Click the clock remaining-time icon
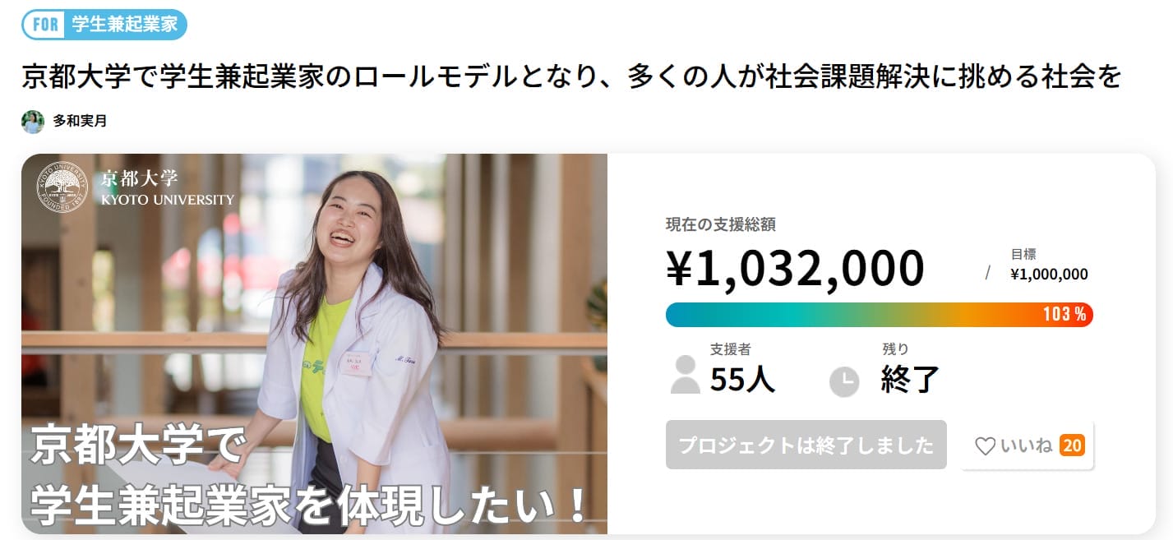The height and width of the screenshot is (540, 1173). coord(844,382)
